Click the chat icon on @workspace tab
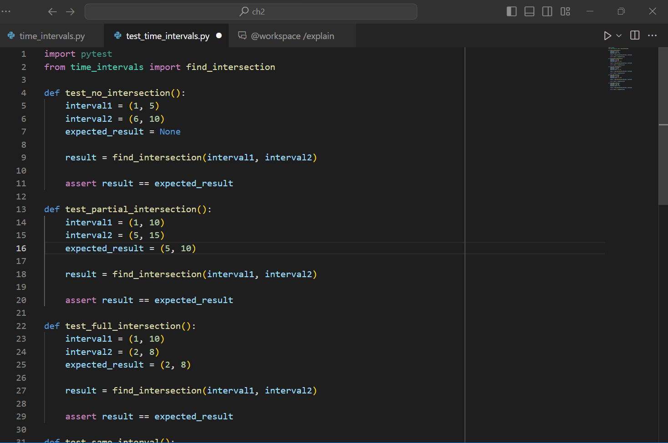 coord(243,35)
